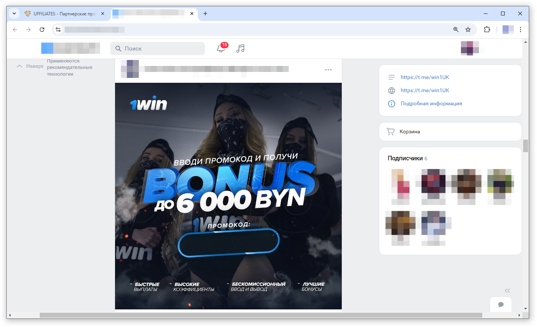
Task: Open the browser extensions puzzle icon
Action: [487, 30]
